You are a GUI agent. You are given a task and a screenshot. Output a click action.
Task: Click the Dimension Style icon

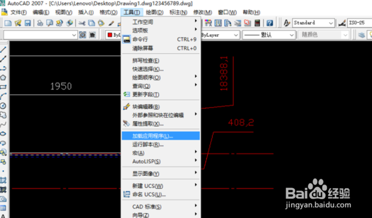[x=342, y=23]
